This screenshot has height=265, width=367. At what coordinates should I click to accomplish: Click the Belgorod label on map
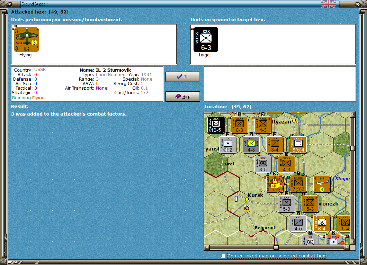(265, 228)
